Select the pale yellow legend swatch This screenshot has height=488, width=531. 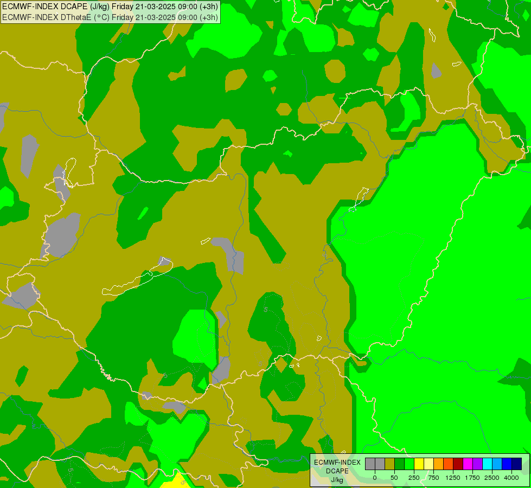[428, 464]
